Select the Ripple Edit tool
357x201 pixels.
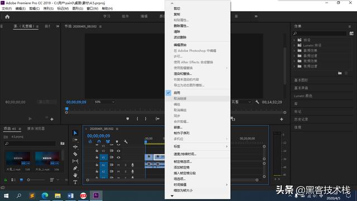pos(75,147)
